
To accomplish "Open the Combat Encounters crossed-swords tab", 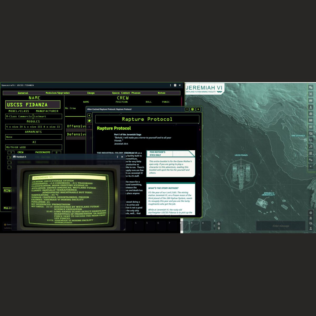I will [311, 94].
